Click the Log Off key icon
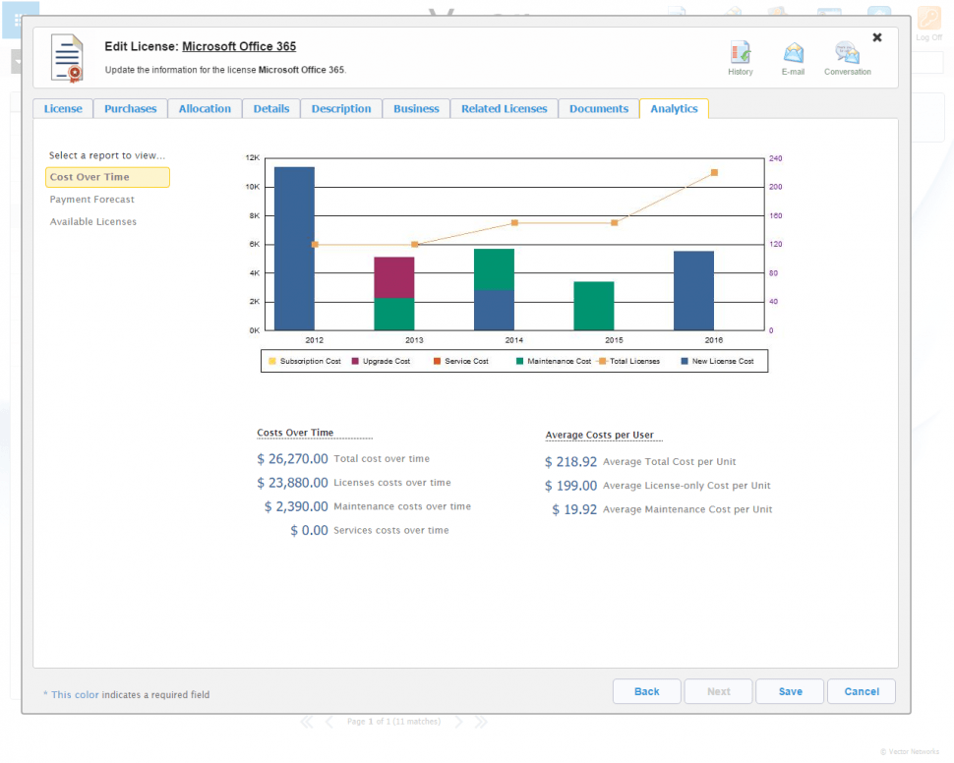The image size is (954, 763). [x=928, y=19]
